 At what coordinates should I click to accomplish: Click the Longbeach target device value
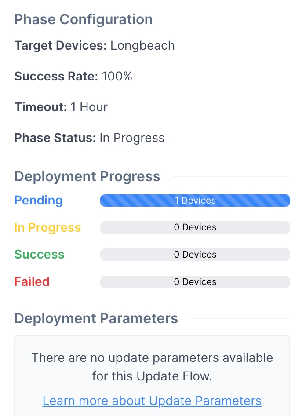pyautogui.click(x=142, y=46)
